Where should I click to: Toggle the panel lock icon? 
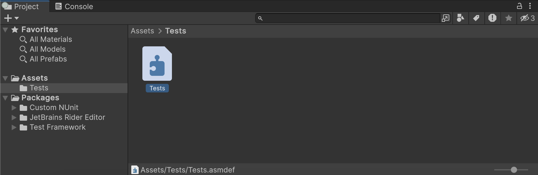pyautogui.click(x=520, y=6)
